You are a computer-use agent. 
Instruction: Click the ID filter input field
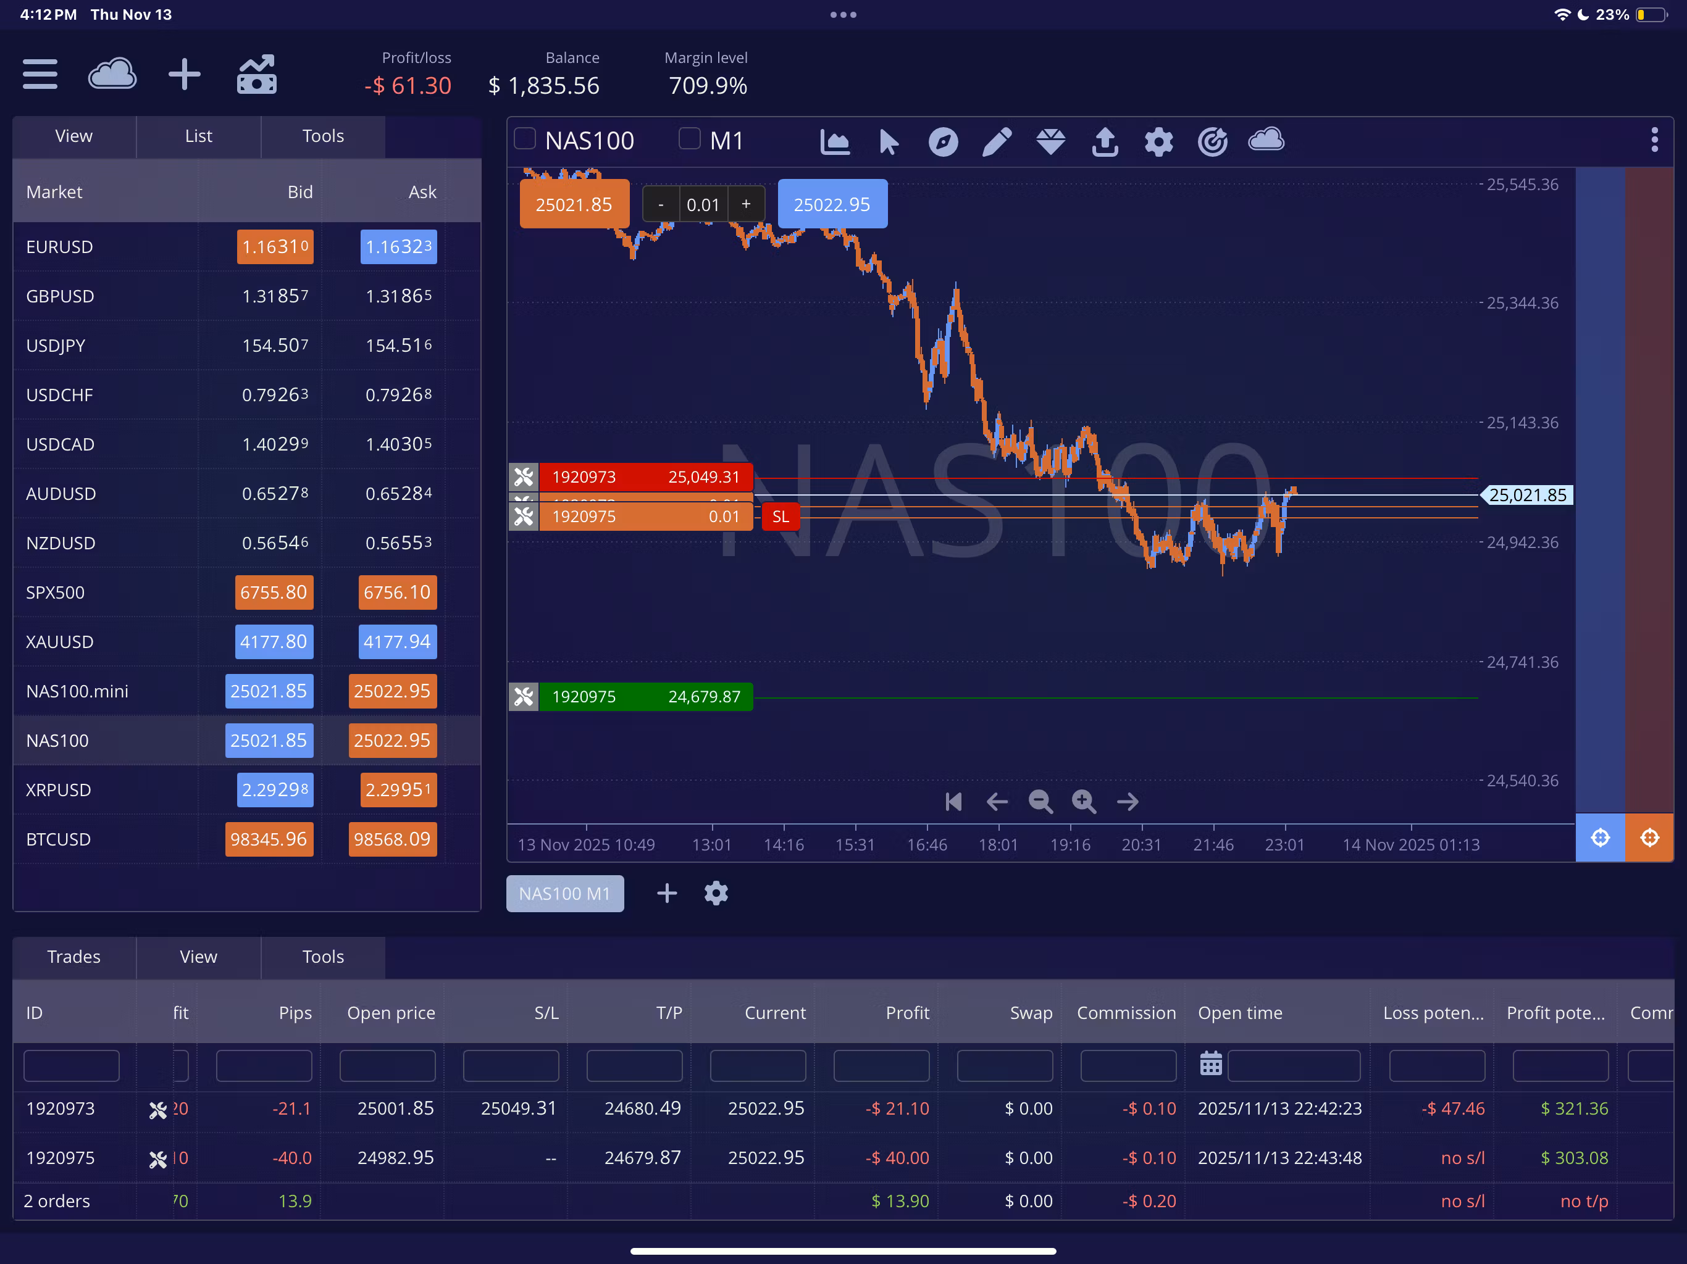pos(72,1065)
